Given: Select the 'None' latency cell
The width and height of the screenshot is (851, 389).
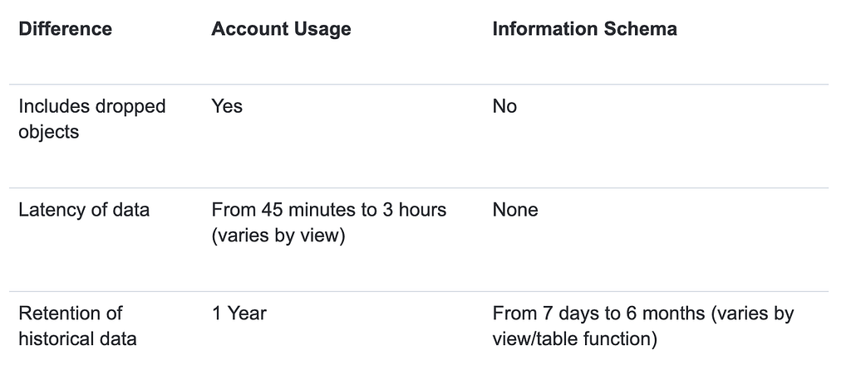Looking at the screenshot, I should pos(515,210).
